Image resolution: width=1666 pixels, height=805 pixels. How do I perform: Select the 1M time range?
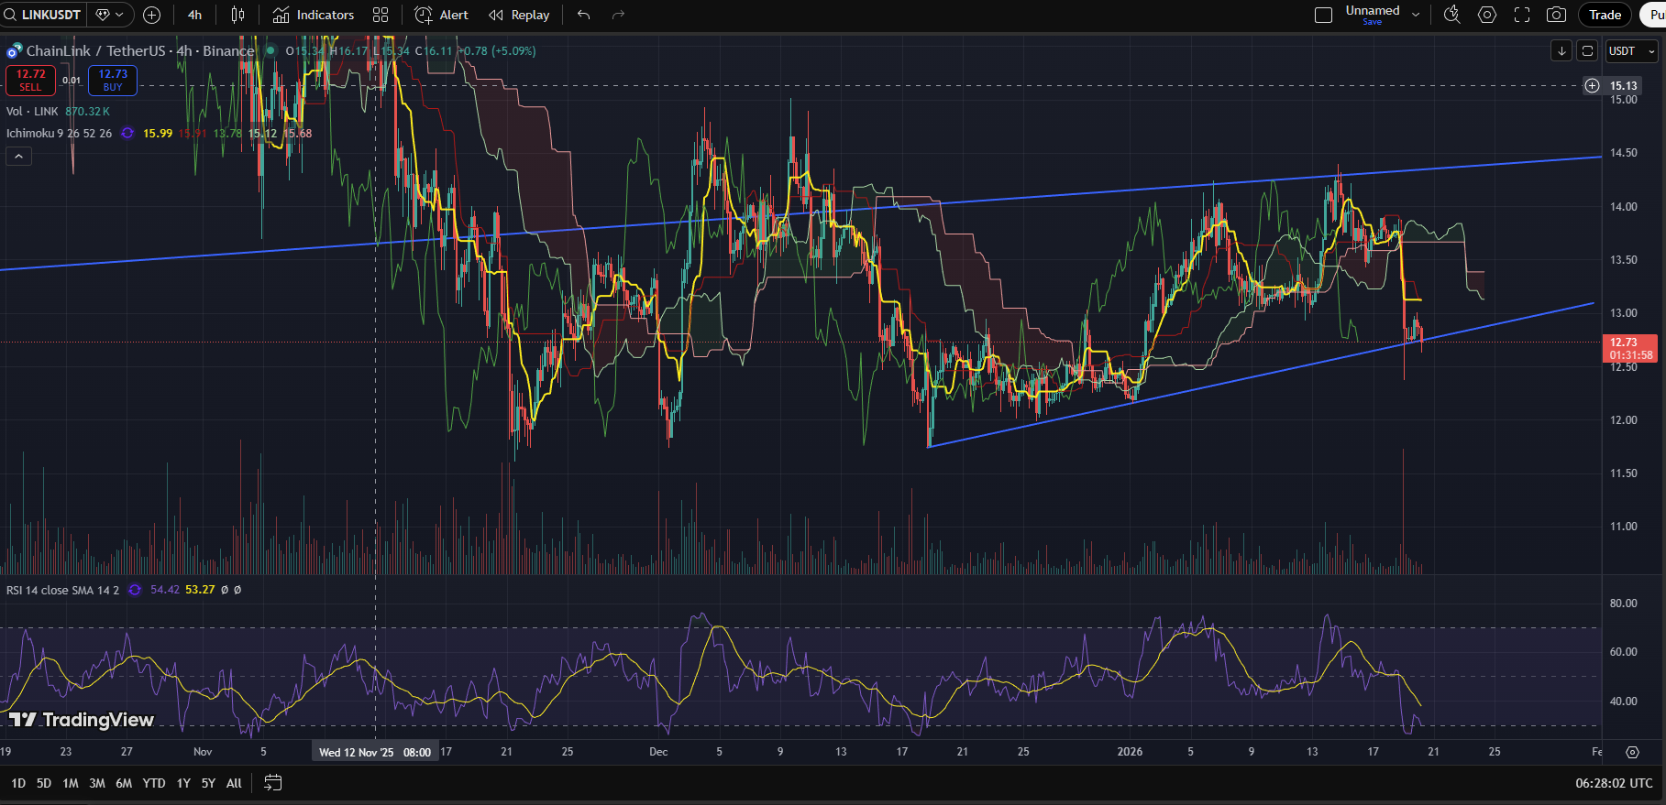pos(71,783)
